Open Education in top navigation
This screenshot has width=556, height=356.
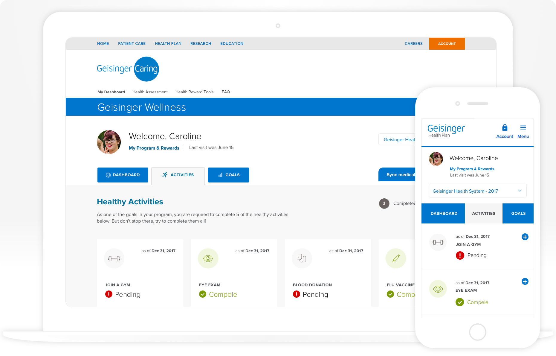pyautogui.click(x=232, y=44)
